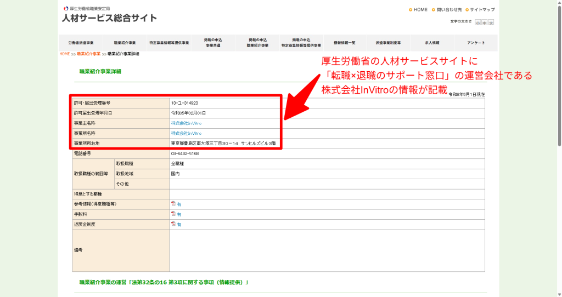Open the 問い合わせ先 contact link
The height and width of the screenshot is (297, 562).
coord(449,10)
